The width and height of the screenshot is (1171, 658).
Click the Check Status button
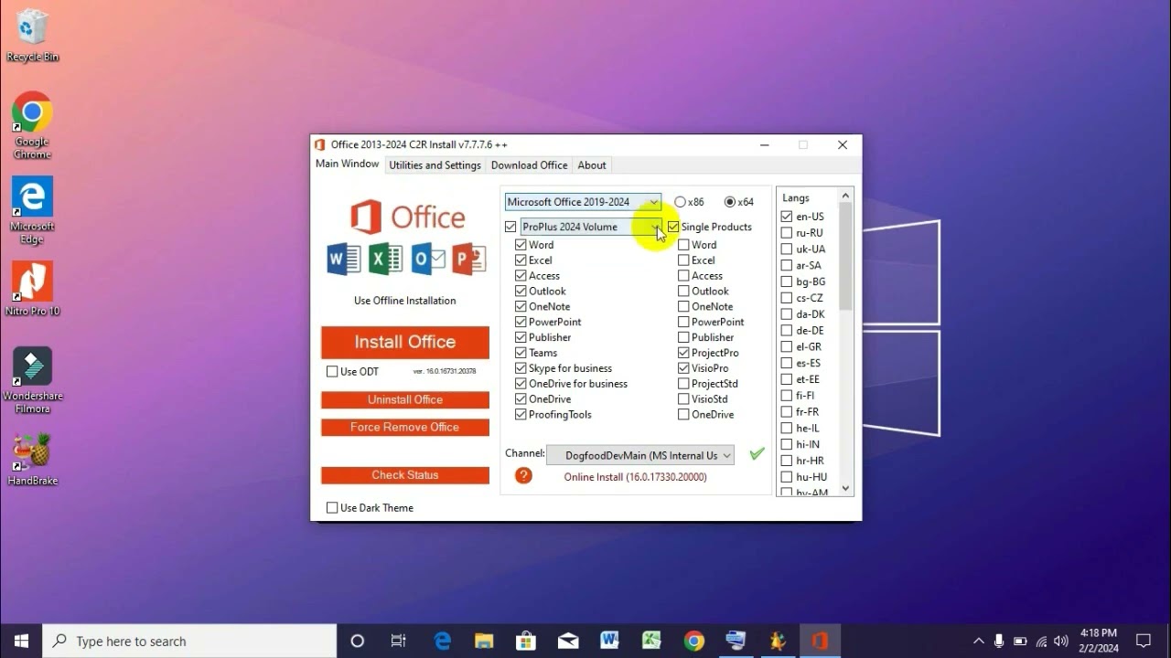tap(405, 474)
